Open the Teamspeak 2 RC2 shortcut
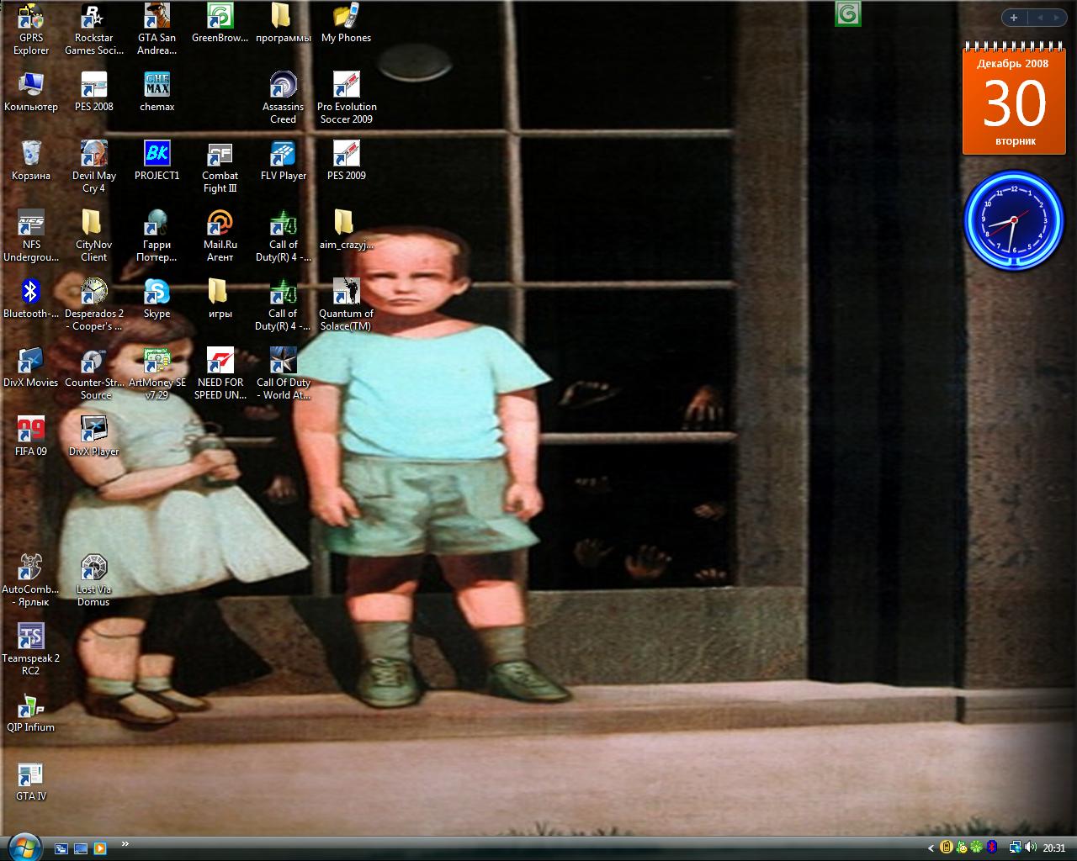The width and height of the screenshot is (1077, 861). 31,649
